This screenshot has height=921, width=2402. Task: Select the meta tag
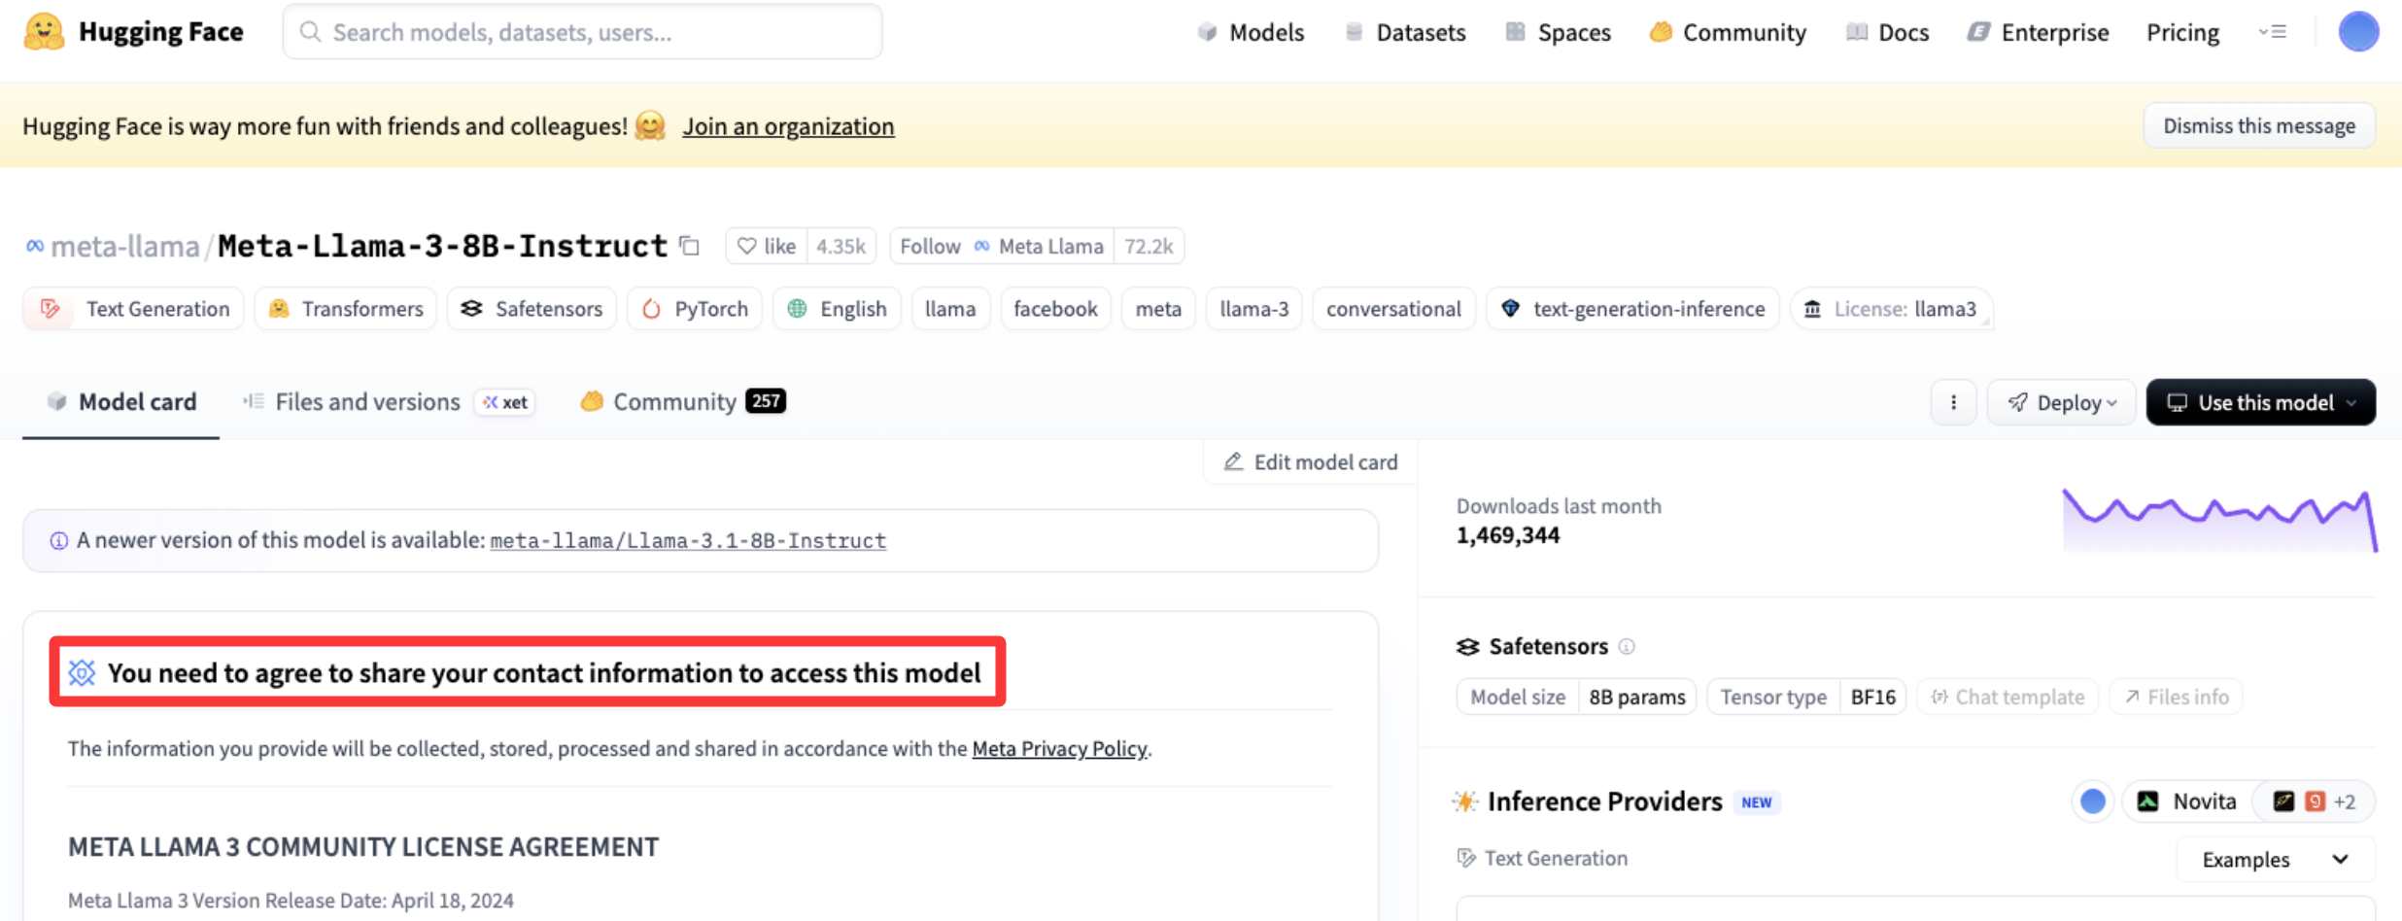click(1158, 309)
